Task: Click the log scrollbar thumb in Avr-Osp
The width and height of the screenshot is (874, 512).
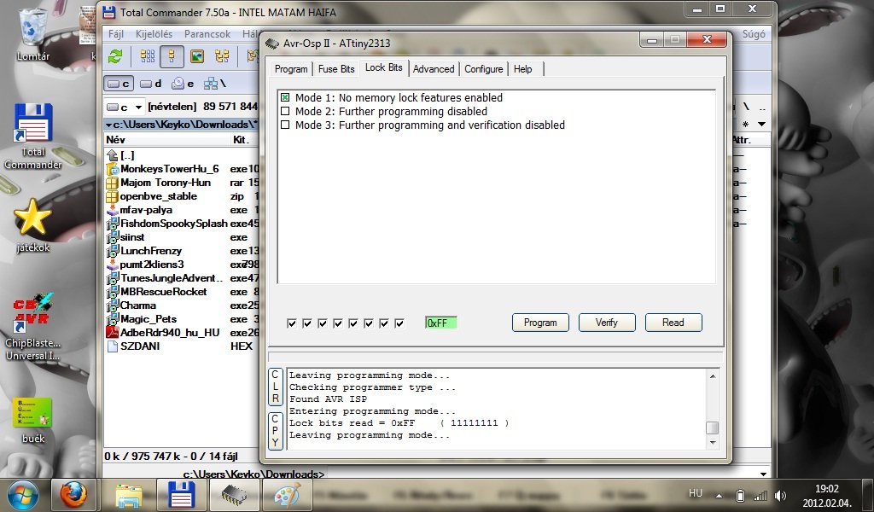Action: point(713,428)
